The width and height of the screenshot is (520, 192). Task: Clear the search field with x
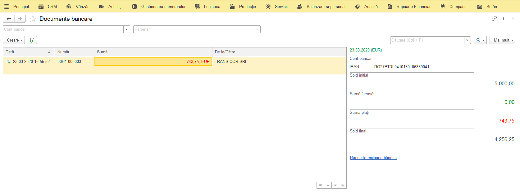click(x=467, y=40)
